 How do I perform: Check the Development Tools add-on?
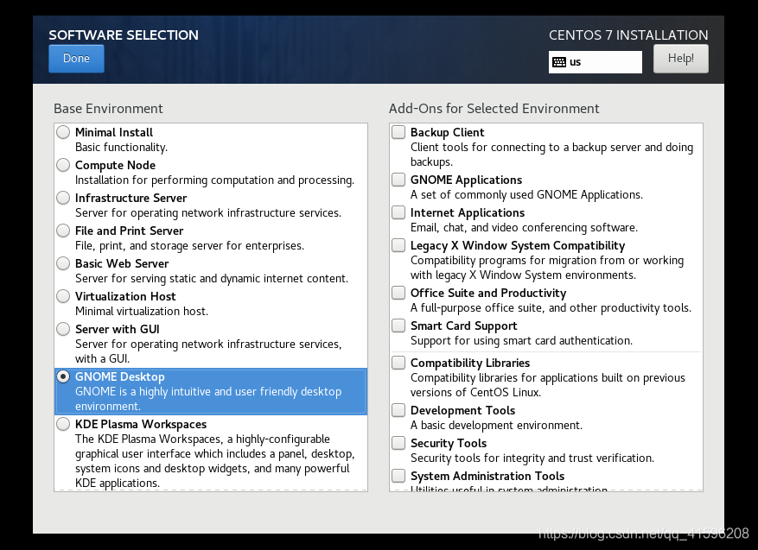(x=398, y=410)
